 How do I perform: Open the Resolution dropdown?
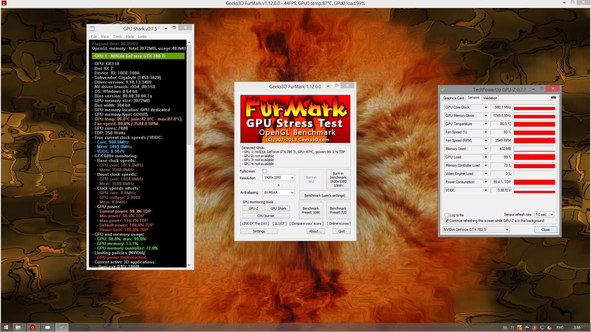tap(279, 178)
